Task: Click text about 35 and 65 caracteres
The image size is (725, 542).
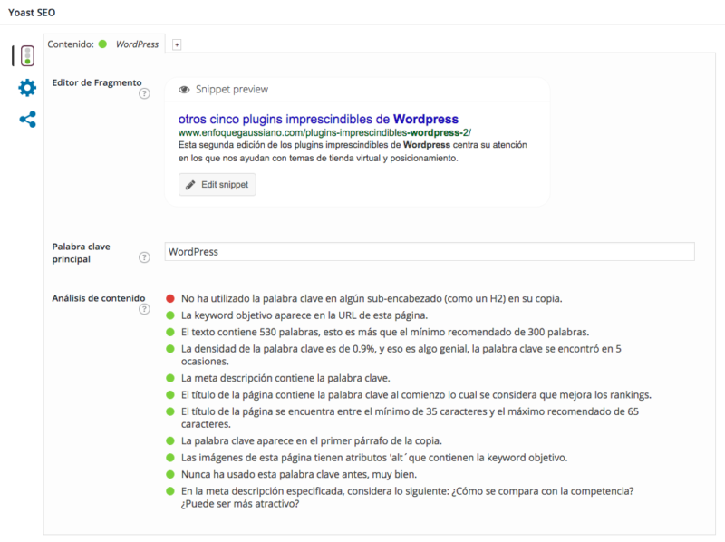Action: [411, 418]
